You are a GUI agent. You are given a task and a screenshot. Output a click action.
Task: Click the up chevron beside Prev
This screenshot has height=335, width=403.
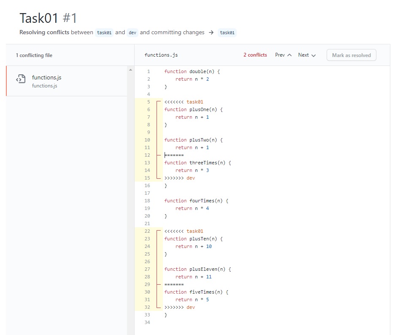click(289, 55)
